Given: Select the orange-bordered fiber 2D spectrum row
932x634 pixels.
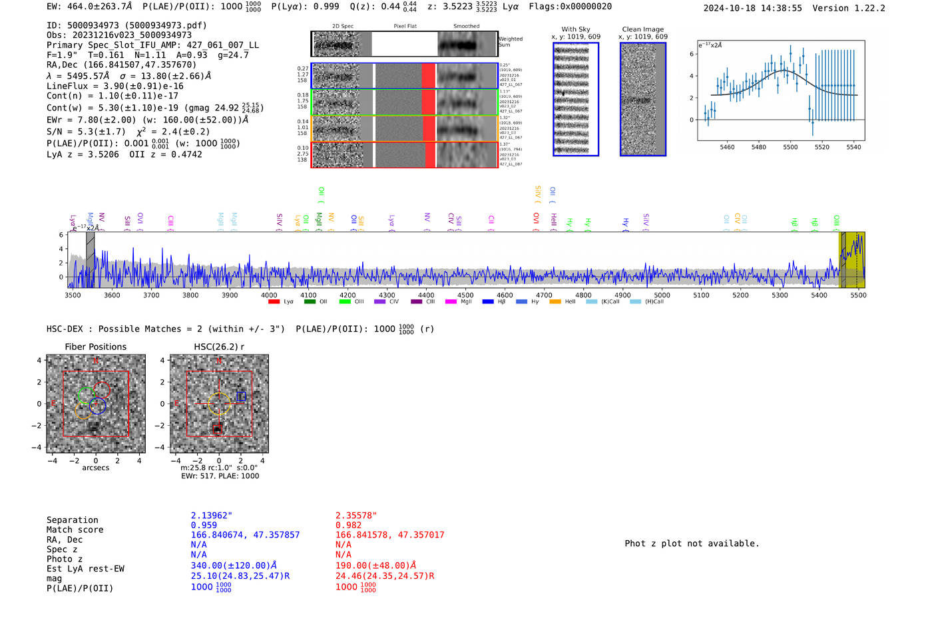Looking at the screenshot, I should tap(405, 128).
